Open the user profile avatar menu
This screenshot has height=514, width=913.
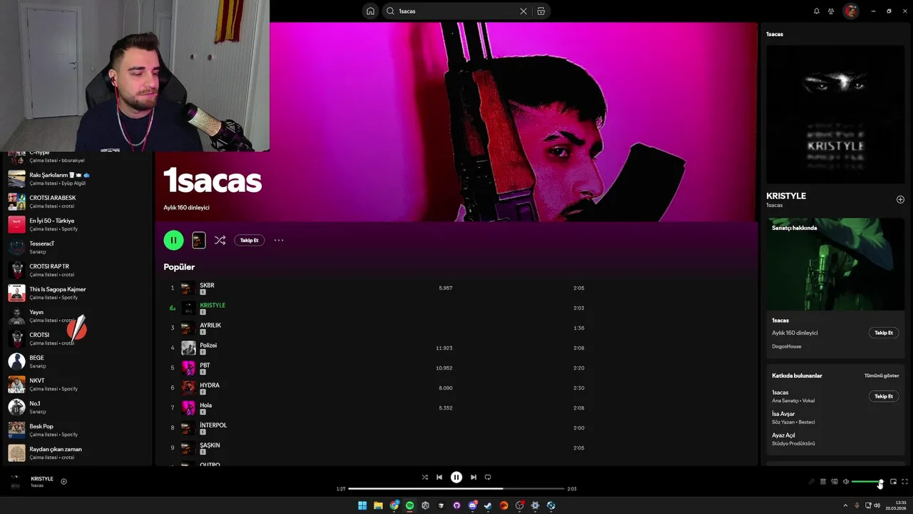pyautogui.click(x=850, y=11)
